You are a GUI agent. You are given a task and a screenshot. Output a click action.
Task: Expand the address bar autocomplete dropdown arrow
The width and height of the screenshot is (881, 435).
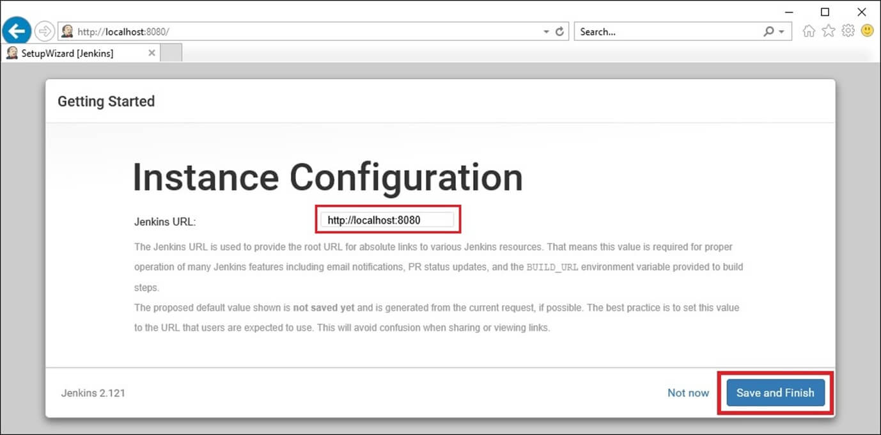546,31
